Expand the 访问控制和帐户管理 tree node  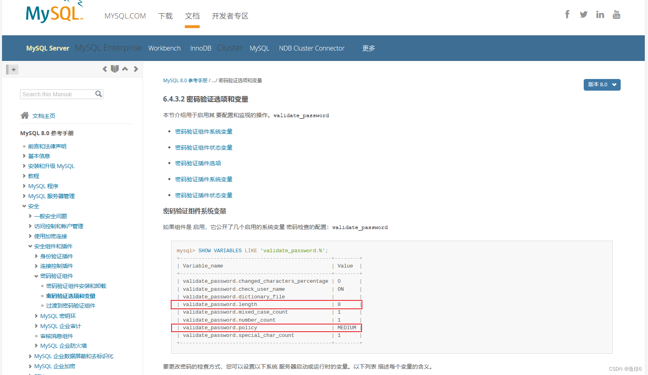30,226
